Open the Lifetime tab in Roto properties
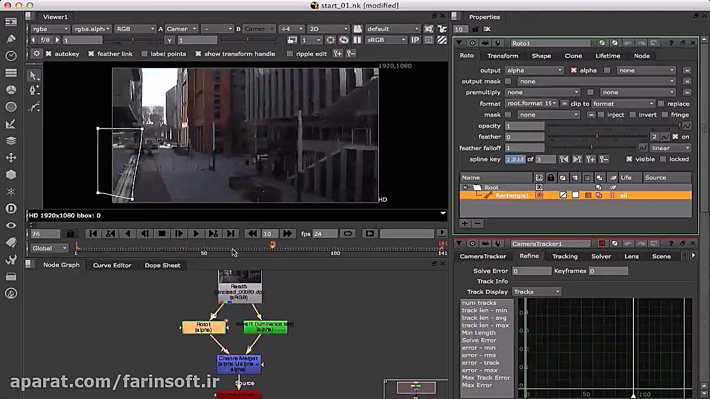Viewport: 710px width, 399px height. point(607,56)
